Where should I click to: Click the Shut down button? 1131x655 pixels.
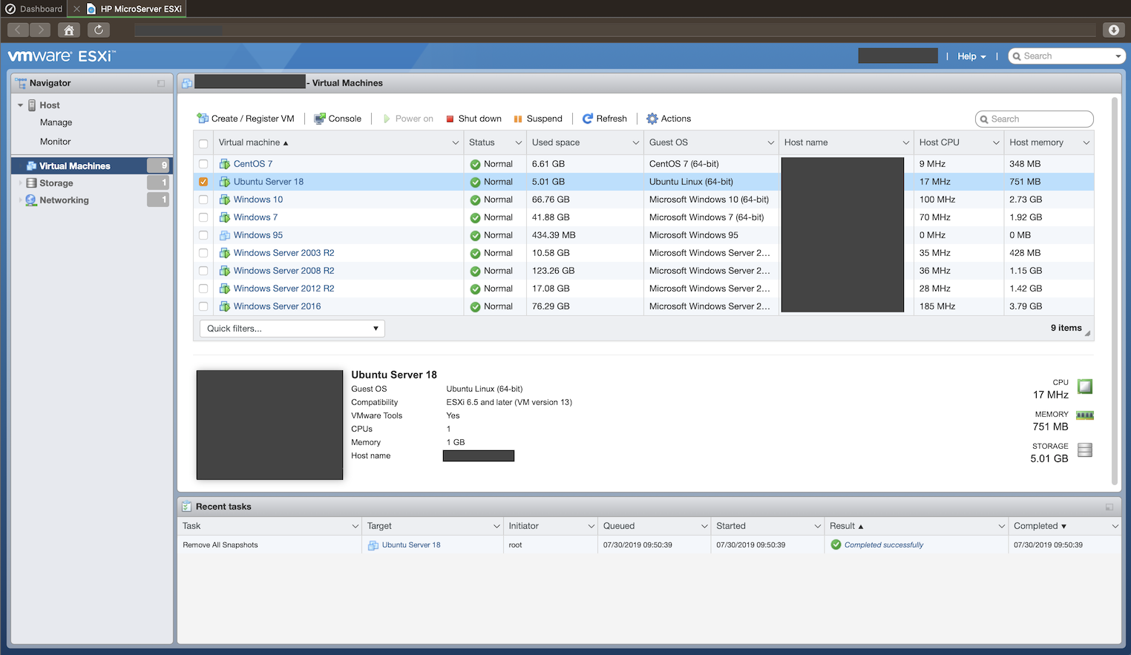click(473, 119)
